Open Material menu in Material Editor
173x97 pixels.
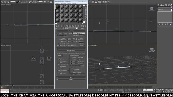(57, 4)
